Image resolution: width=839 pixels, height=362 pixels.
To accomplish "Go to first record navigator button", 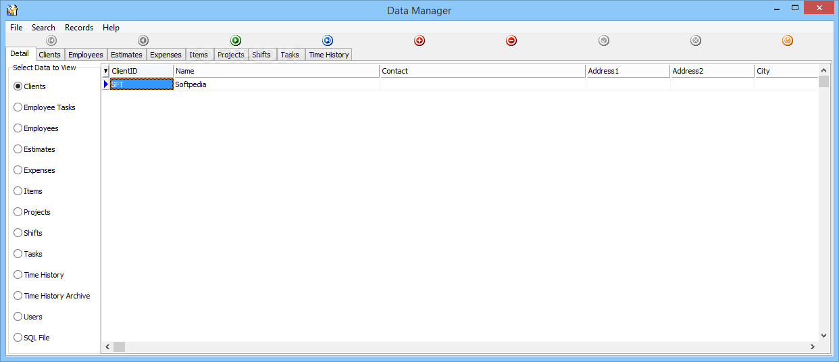I will click(x=51, y=41).
